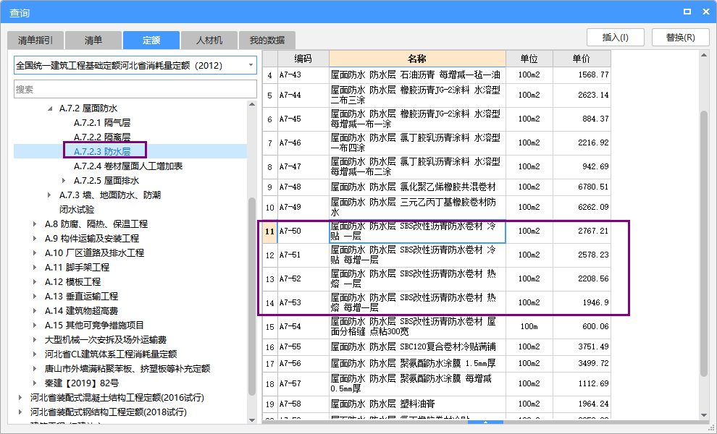Select A.7.2.4 卷材屋面人工增加表 item

(x=128, y=166)
